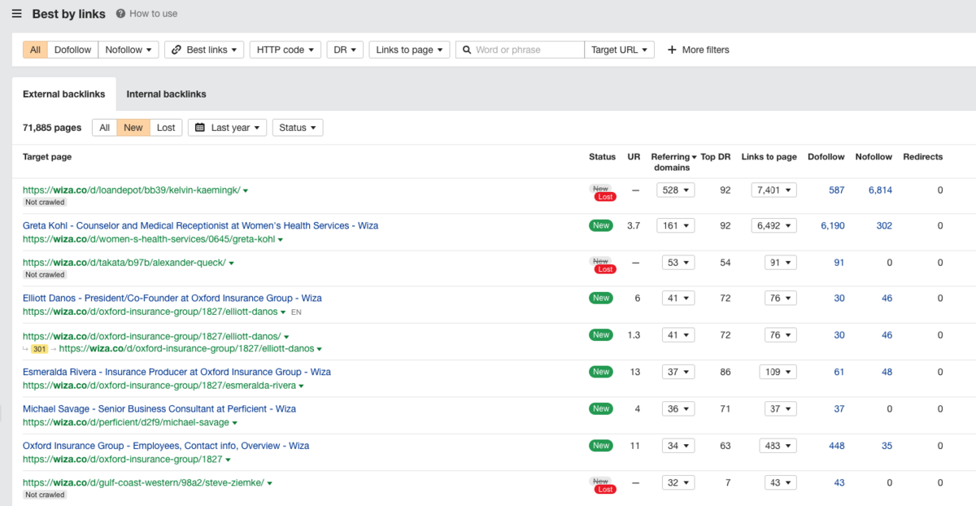Select the External backlinks tab
This screenshot has height=506, width=976.
click(x=63, y=94)
